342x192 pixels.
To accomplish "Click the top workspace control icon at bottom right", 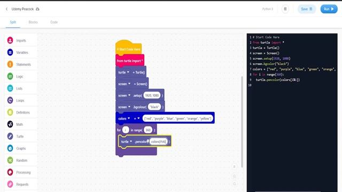I will click(234, 167).
